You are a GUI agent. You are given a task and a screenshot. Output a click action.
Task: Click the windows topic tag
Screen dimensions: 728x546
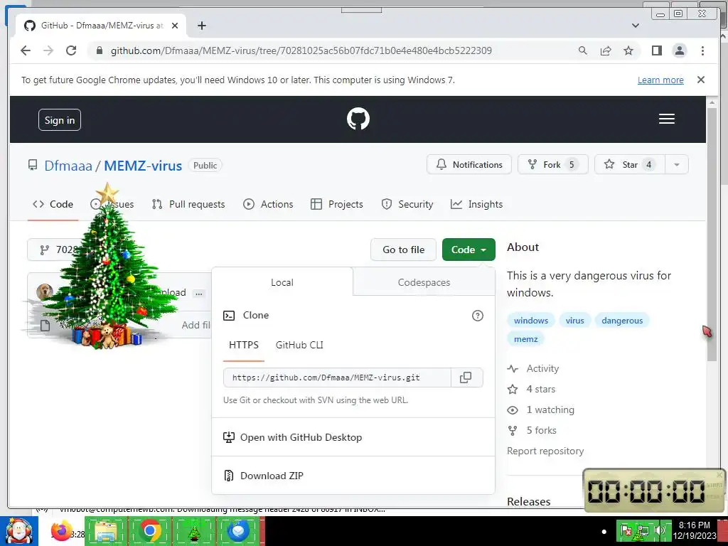click(x=530, y=321)
